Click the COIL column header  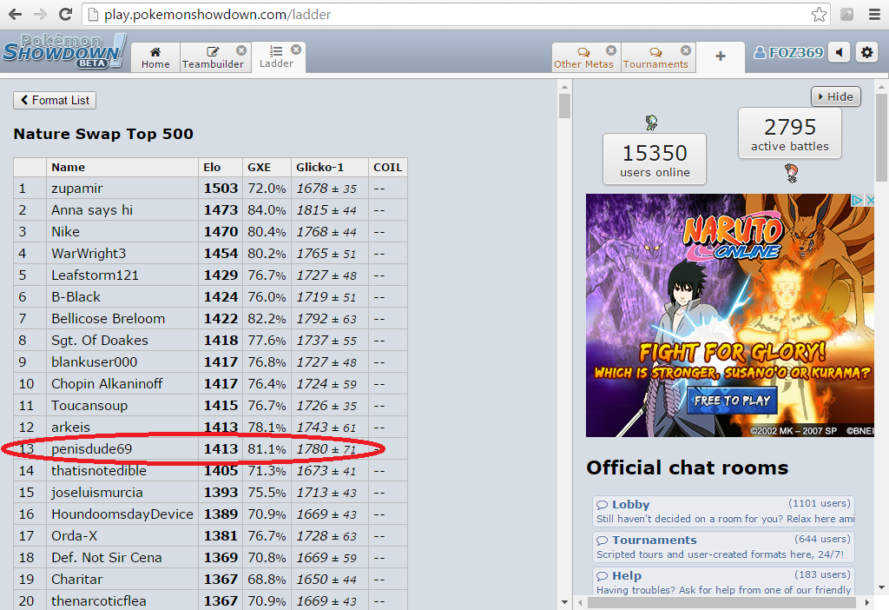click(x=388, y=167)
